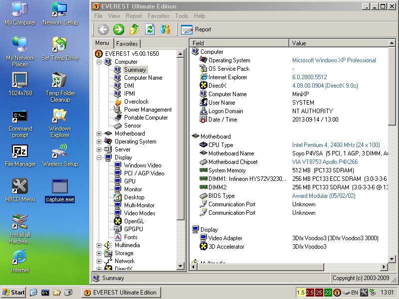Open Power Management icon in tree

(118, 110)
